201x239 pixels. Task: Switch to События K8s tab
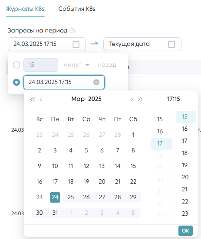point(77,9)
